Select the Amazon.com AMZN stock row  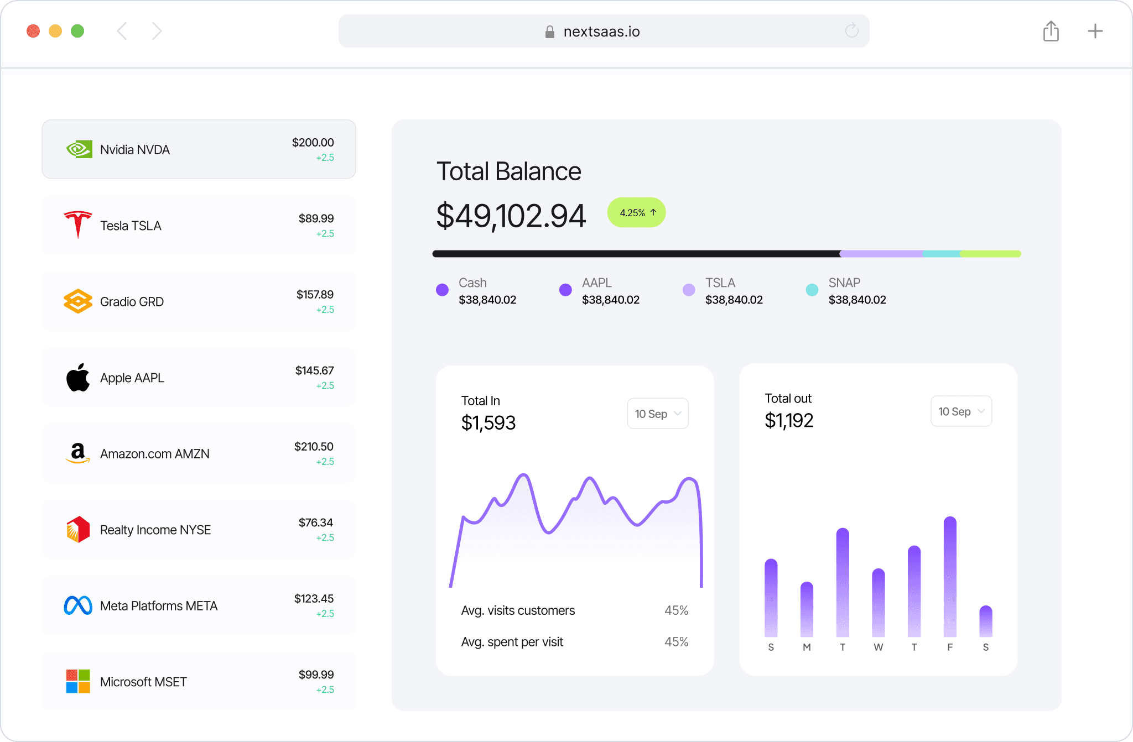click(x=199, y=453)
